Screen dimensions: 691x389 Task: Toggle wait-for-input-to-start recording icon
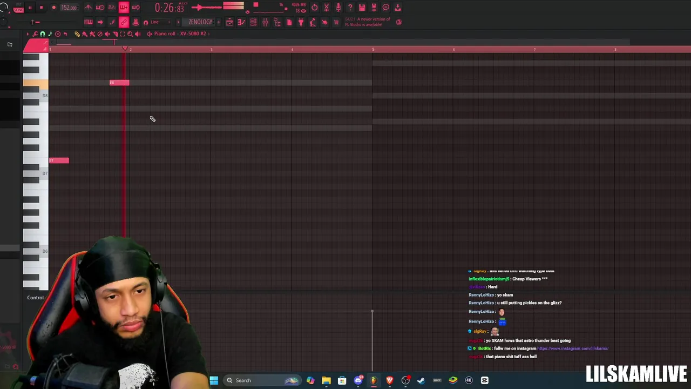[x=100, y=8]
